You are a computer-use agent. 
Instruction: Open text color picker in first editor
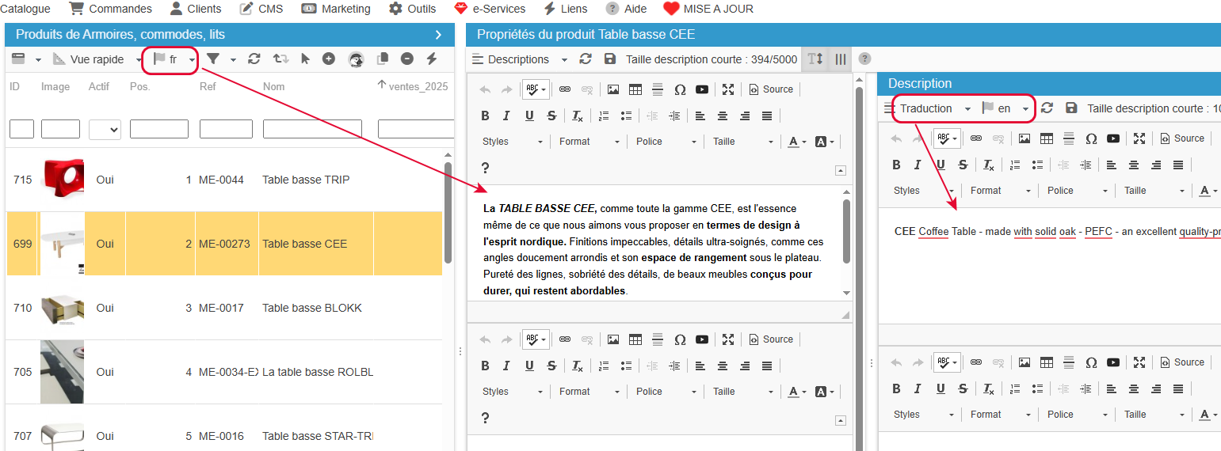pos(794,142)
